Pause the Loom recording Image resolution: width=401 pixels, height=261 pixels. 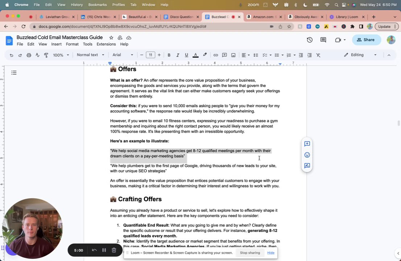[x=104, y=250]
